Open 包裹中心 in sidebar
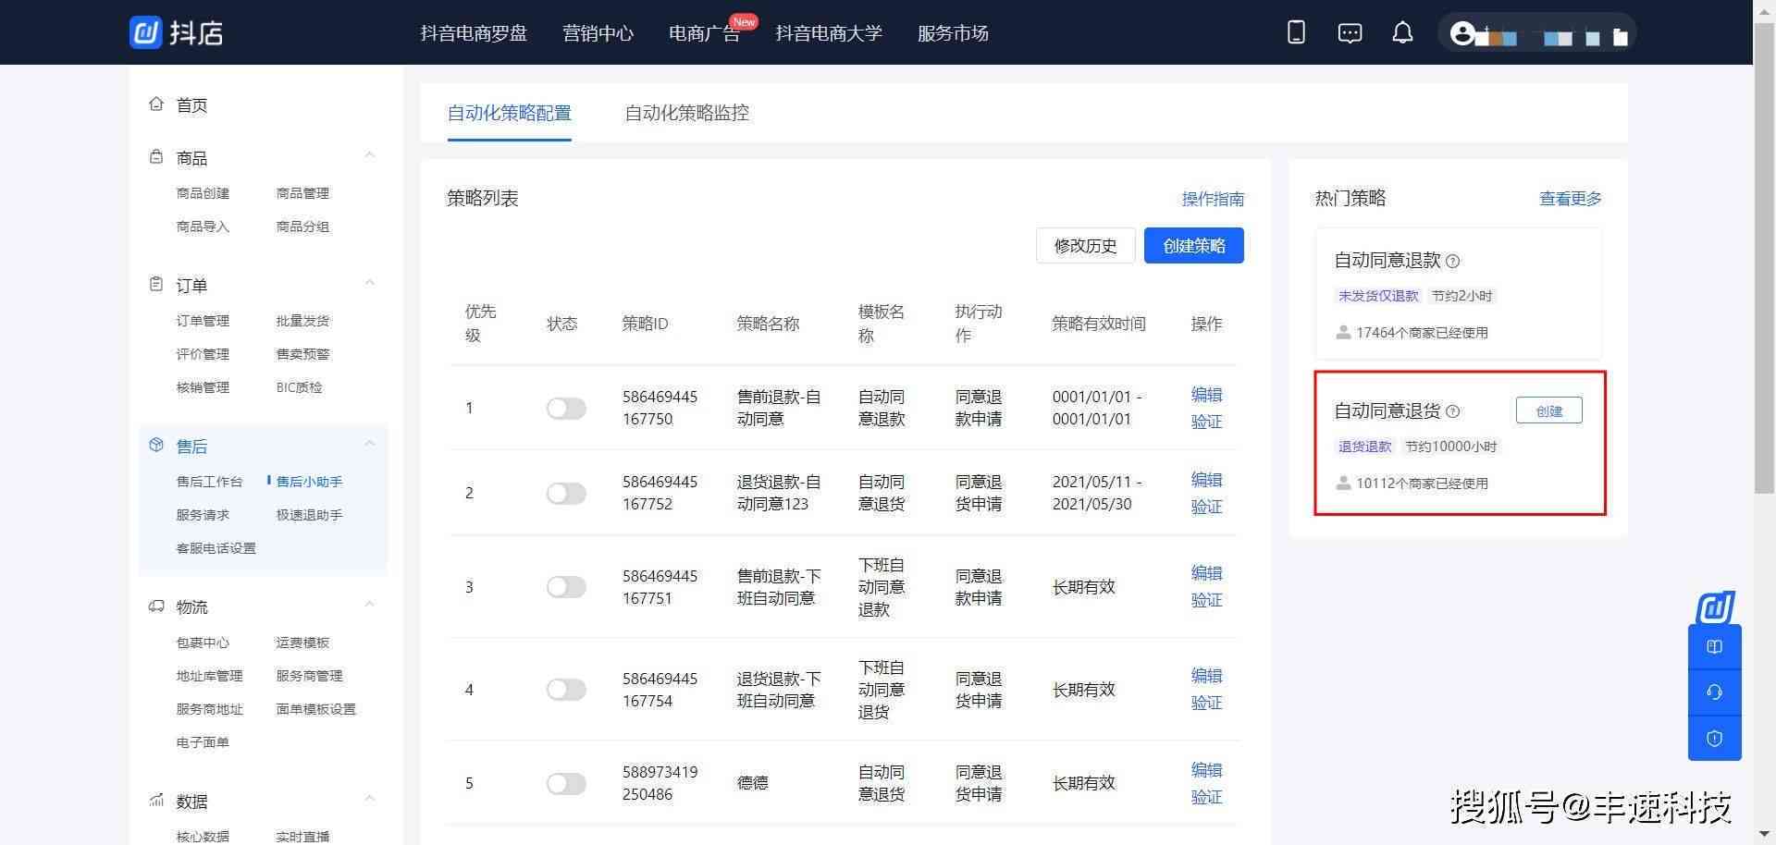Screen dimensions: 1776x845 [x=203, y=643]
